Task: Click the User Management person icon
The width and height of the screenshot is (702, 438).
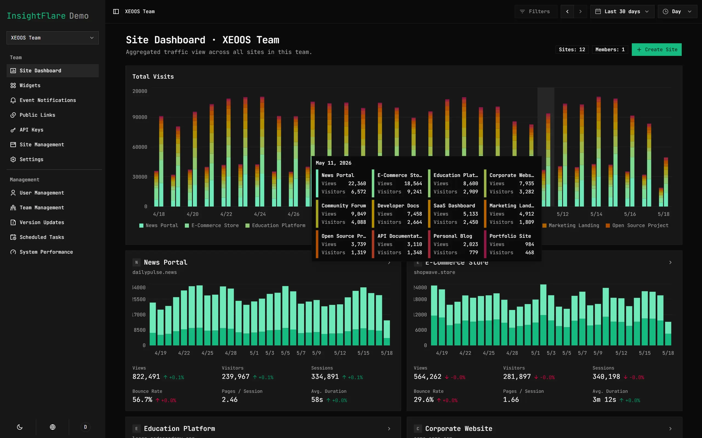Action: tap(13, 193)
